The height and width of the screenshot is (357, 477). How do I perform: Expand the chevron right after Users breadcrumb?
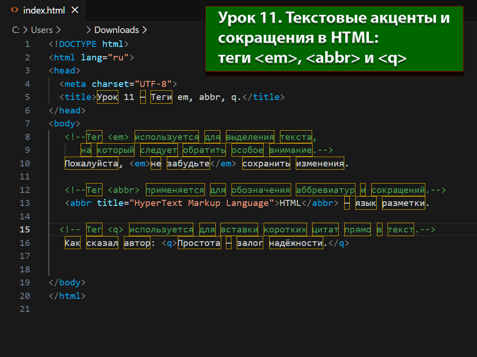58,30
